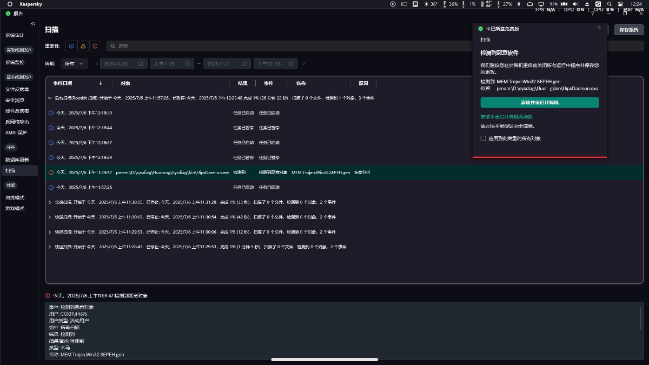
Task: Click the help question mark in Kaspersky popup
Action: click(599, 29)
